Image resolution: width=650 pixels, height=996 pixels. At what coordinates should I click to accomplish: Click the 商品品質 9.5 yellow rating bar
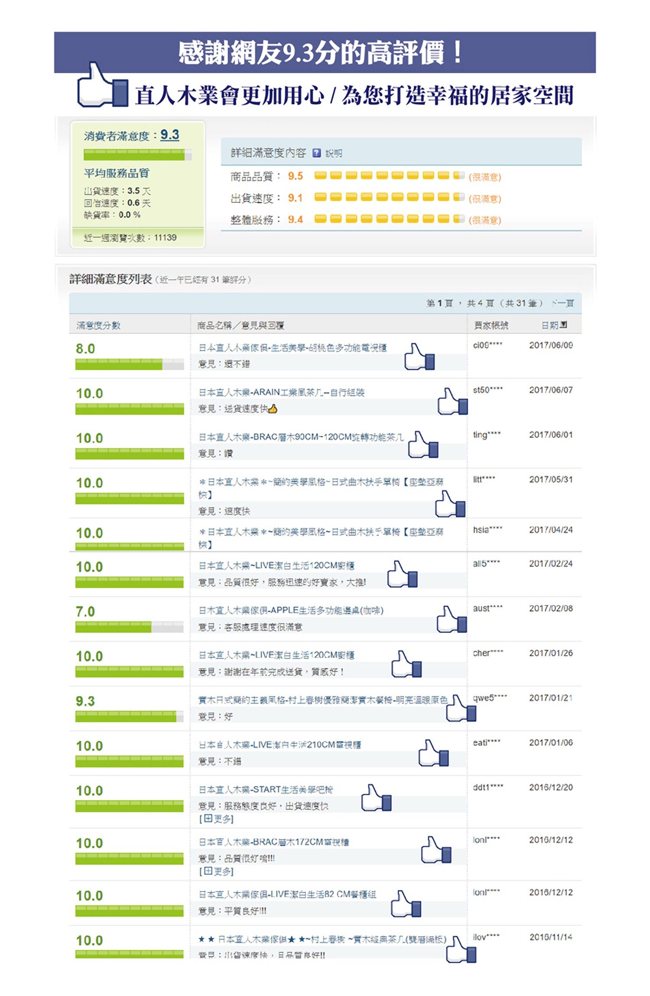[389, 176]
